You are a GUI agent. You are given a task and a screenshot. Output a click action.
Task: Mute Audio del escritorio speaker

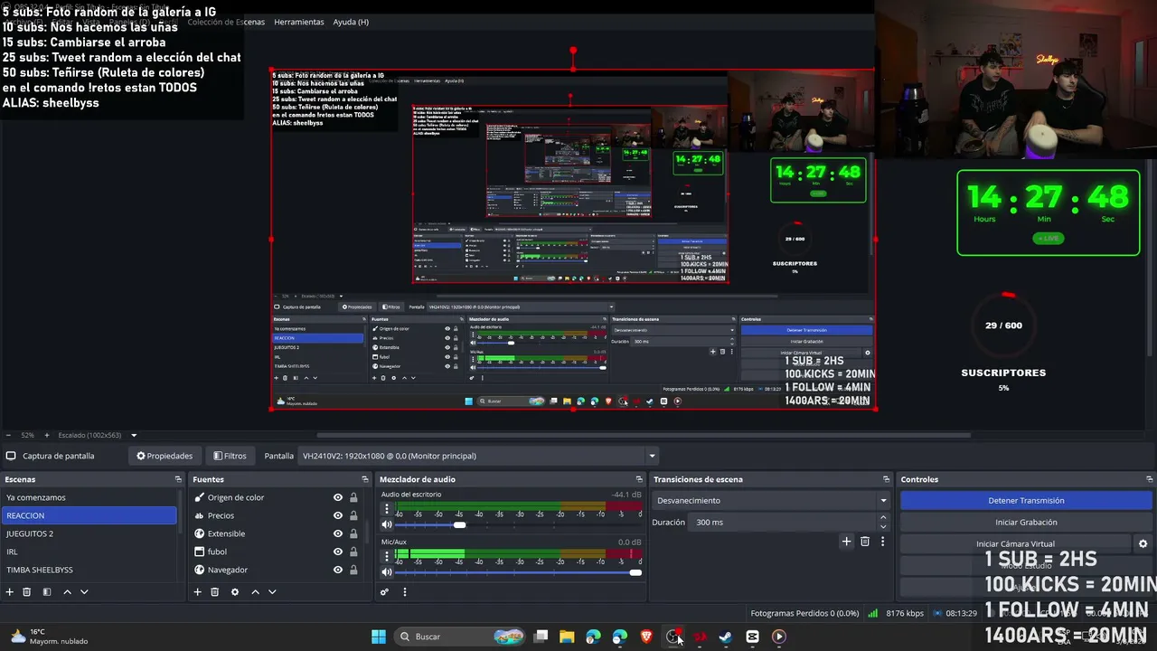[387, 524]
